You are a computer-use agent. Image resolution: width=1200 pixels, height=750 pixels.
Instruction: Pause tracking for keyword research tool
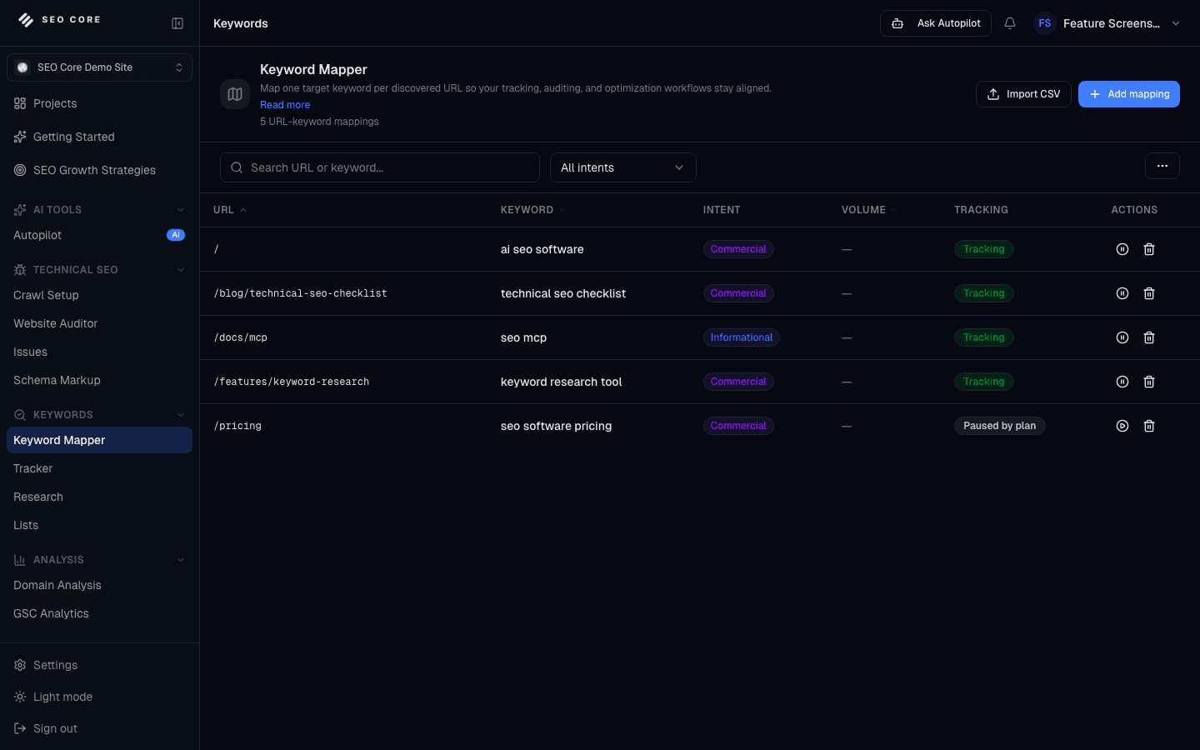1122,382
